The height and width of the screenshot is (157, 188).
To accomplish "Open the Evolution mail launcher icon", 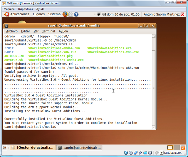I will 70,14.
